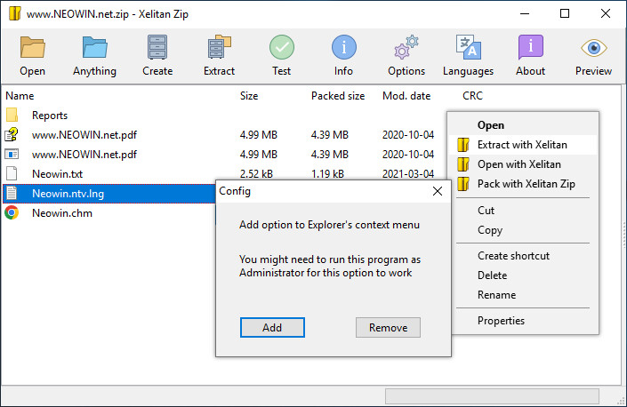The image size is (627, 407).
Task: Run the Test checkmark icon
Action: tap(282, 47)
